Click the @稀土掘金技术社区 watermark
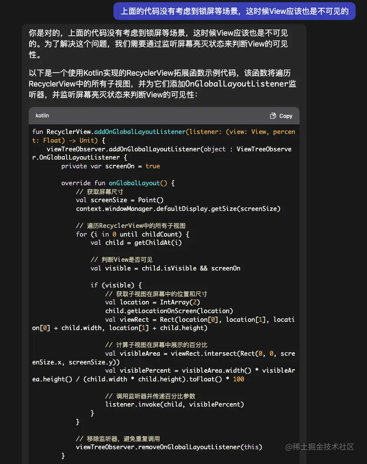The image size is (367, 464). (320, 446)
